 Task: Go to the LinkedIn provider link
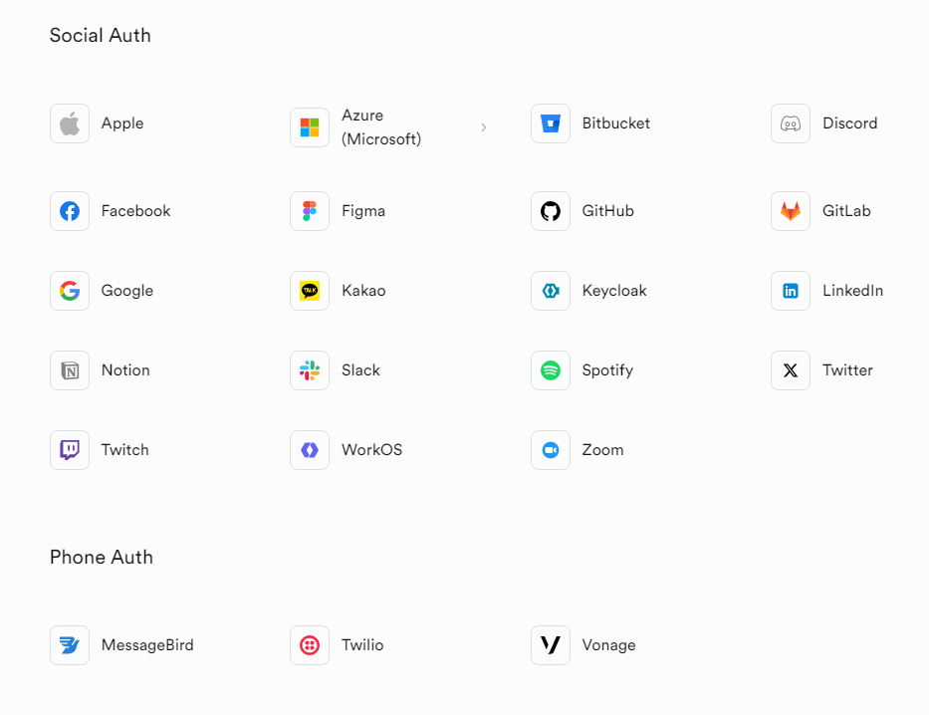tap(852, 291)
